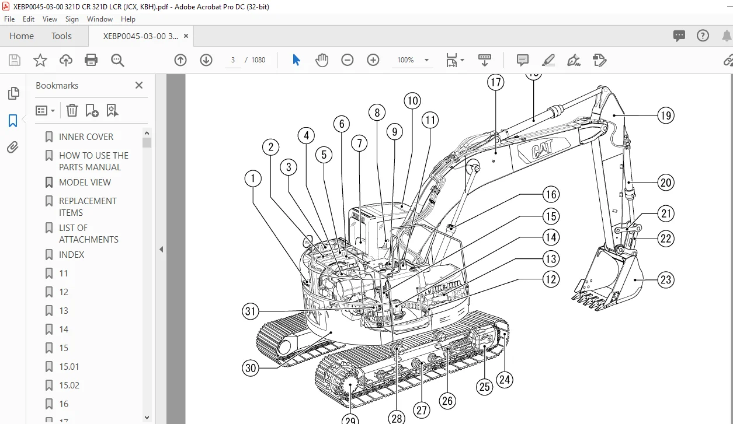Click the stamp tool icon
Image resolution: width=733 pixels, height=424 pixels.
[600, 60]
